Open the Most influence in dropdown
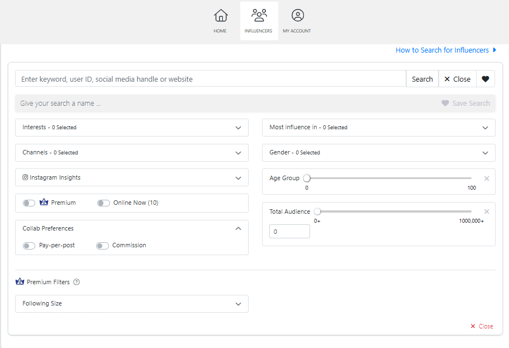The image size is (509, 348). (x=378, y=128)
